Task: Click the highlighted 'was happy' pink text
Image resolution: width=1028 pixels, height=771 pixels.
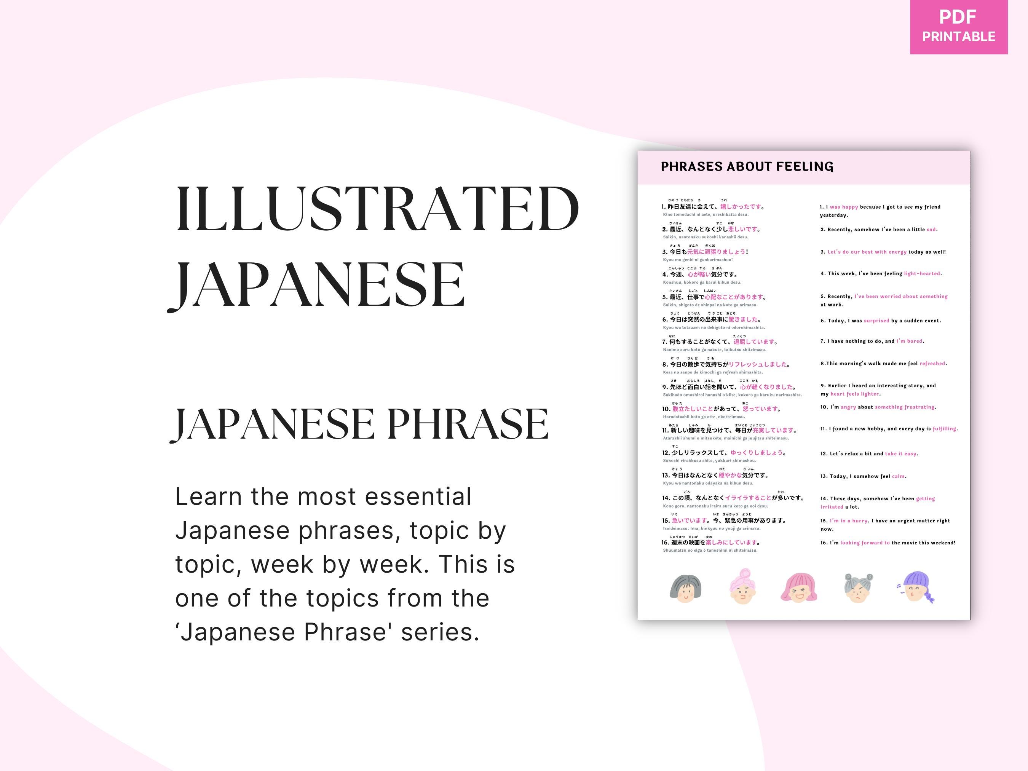Action: (843, 207)
